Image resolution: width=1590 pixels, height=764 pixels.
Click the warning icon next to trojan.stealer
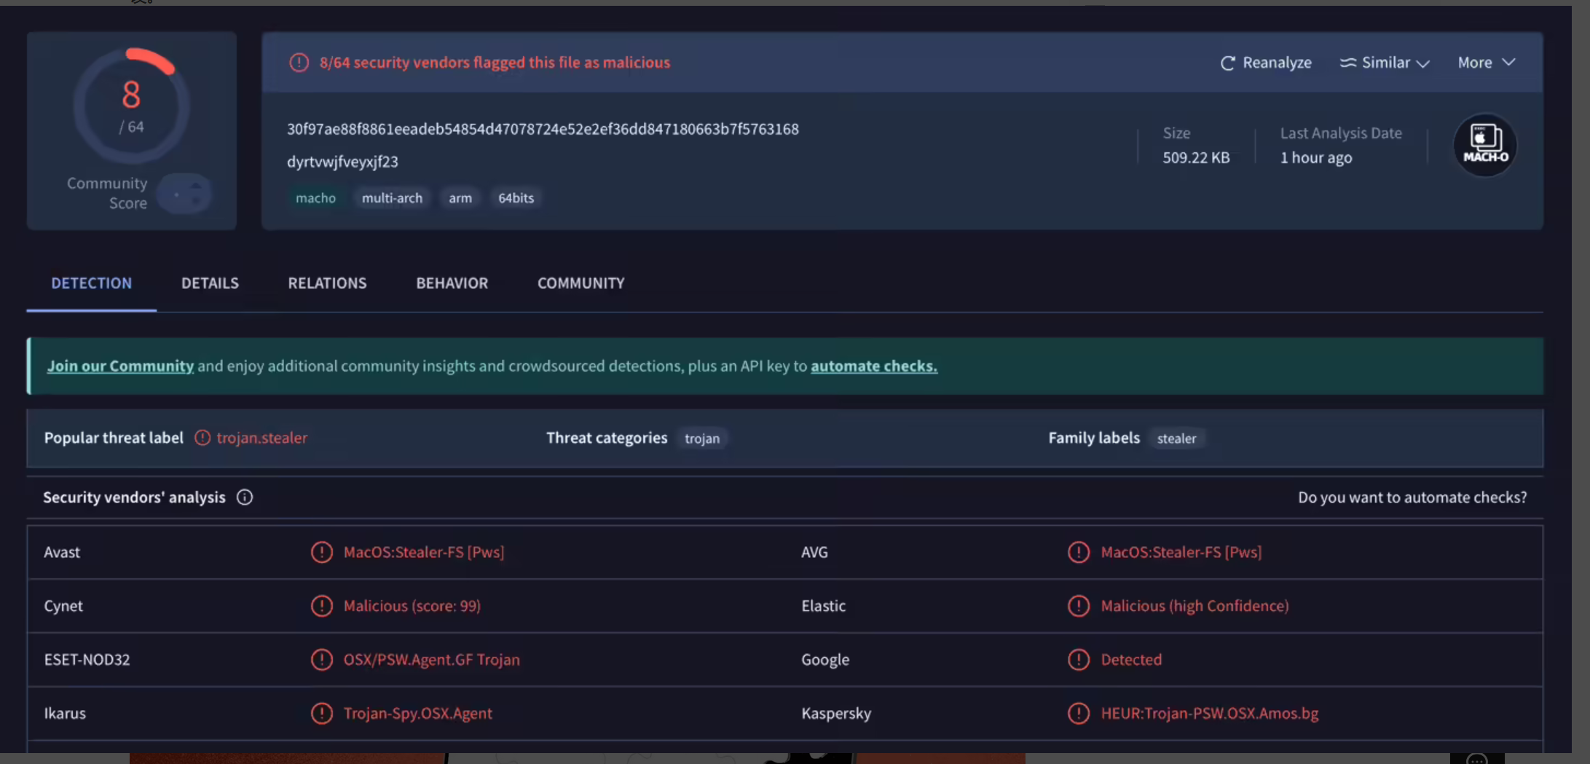pos(202,438)
